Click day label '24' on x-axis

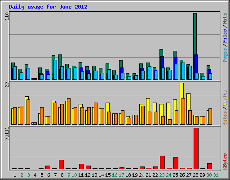[x=168, y=175]
